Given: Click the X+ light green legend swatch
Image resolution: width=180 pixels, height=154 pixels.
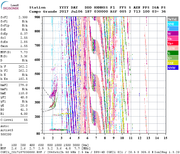Looking at the screenshot, I should (172, 58).
